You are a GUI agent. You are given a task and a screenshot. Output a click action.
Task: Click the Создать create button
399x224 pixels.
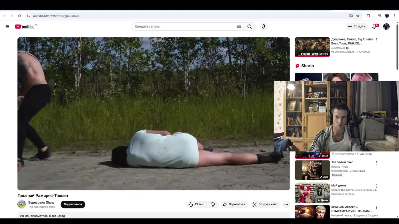pyautogui.click(x=357, y=26)
